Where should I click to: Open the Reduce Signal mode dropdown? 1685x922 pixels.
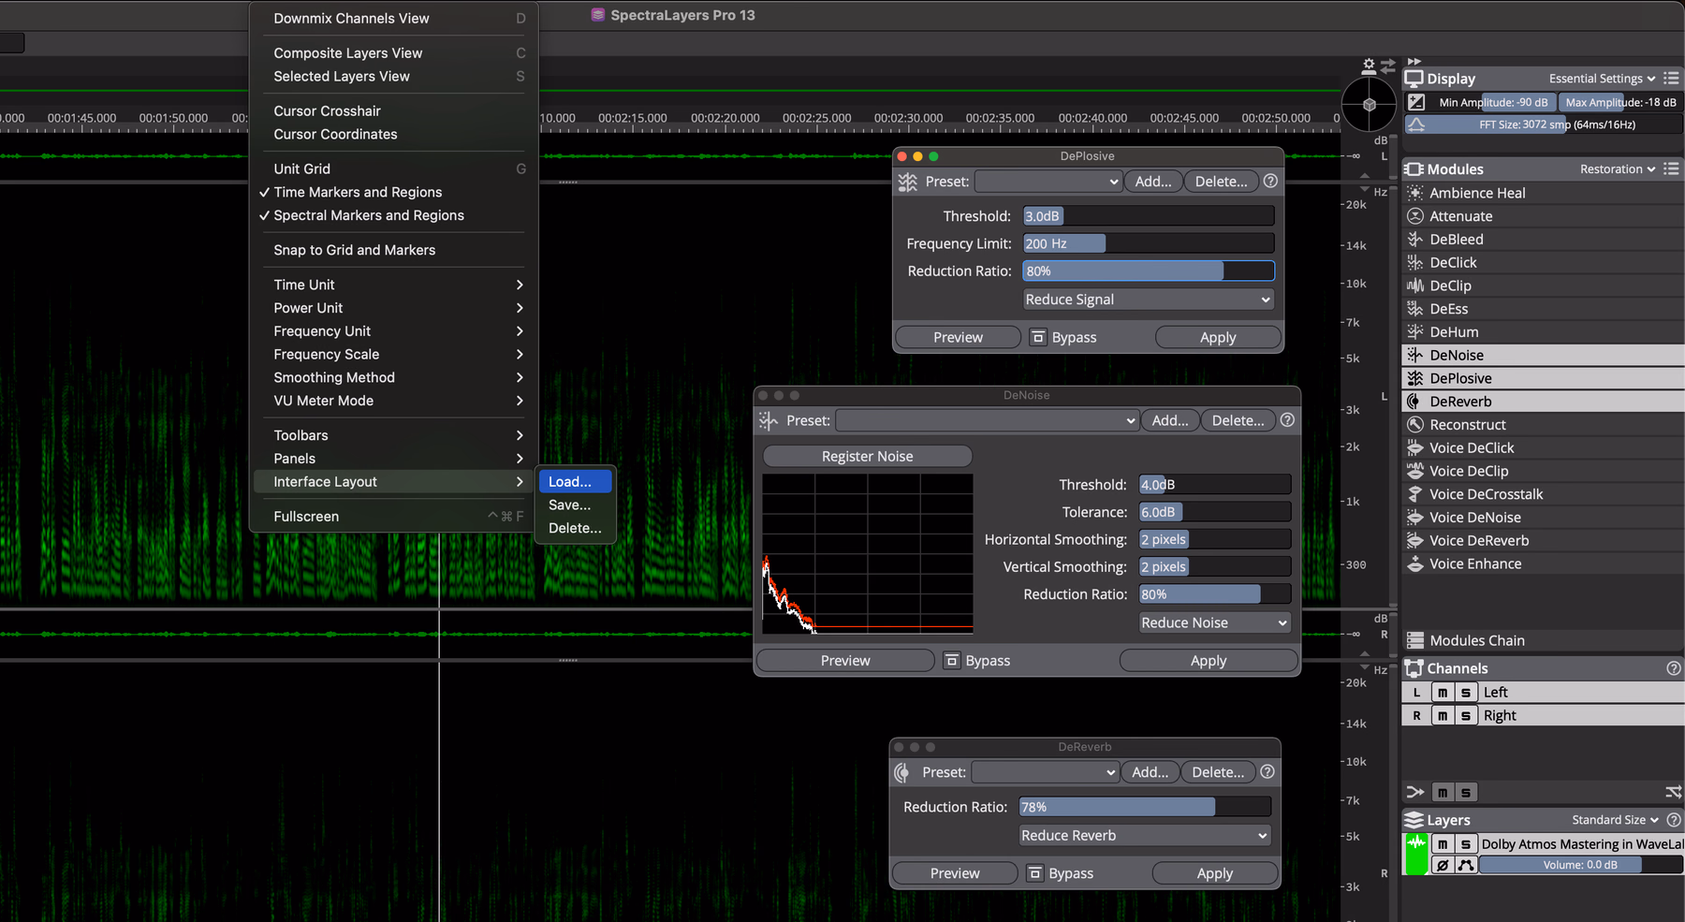tap(1149, 300)
